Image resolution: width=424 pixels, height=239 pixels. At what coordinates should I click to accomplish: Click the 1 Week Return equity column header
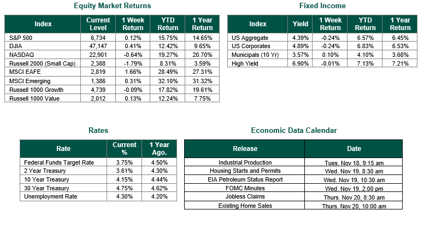133,24
